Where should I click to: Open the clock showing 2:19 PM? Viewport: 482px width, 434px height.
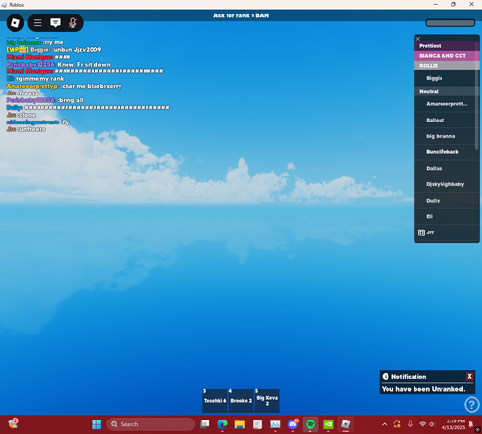tap(453, 424)
